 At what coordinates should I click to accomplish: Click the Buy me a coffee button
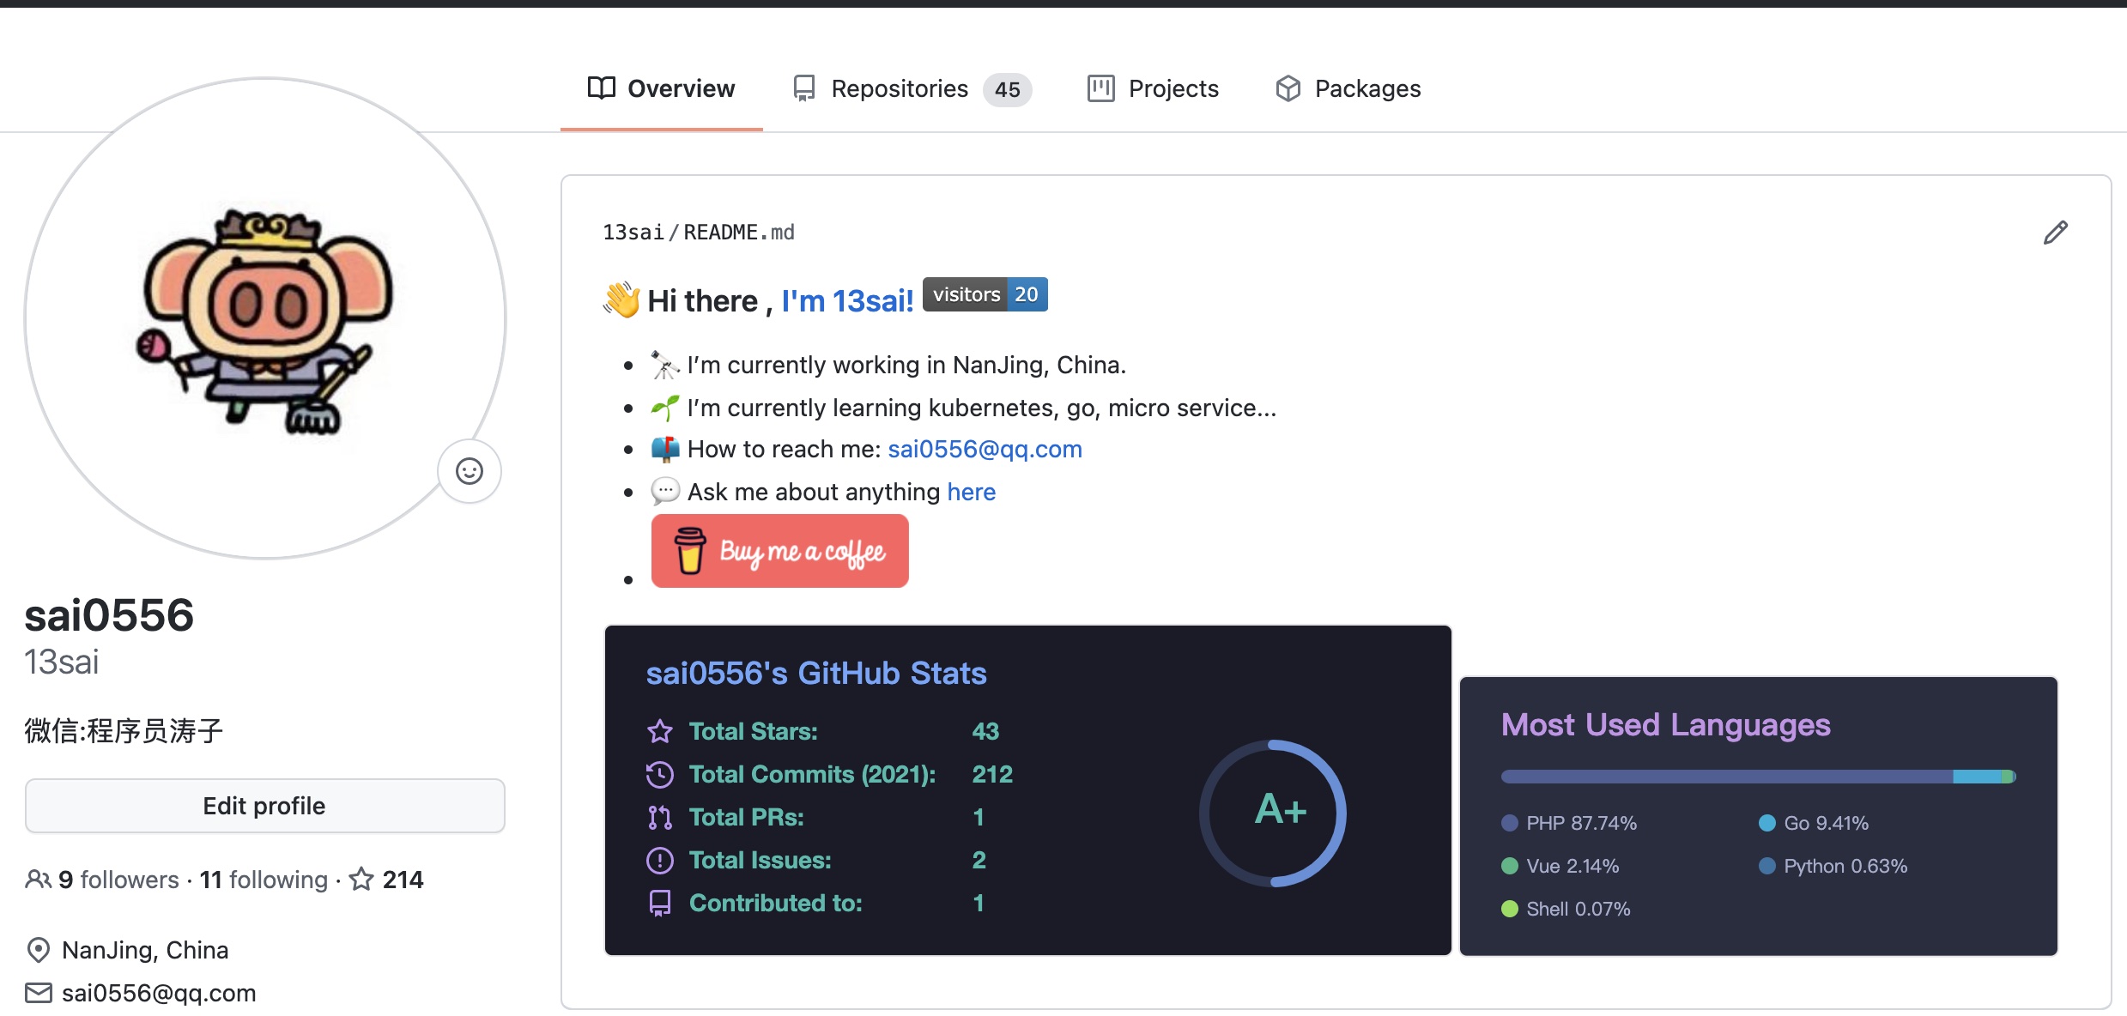pos(780,551)
